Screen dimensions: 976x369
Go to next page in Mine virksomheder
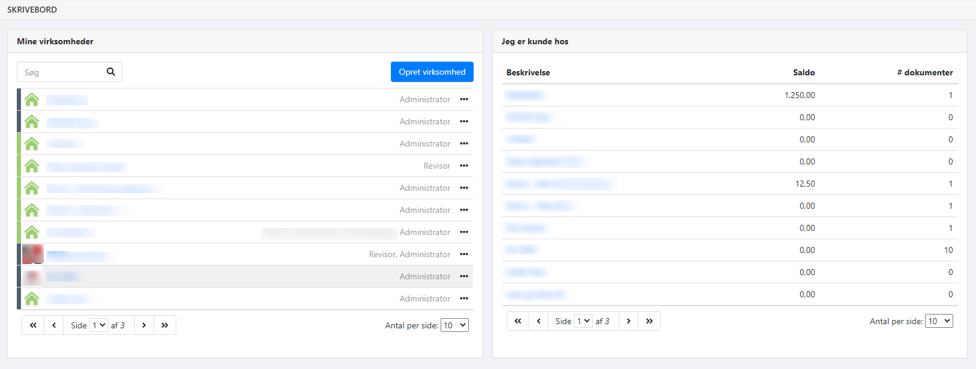click(x=144, y=325)
